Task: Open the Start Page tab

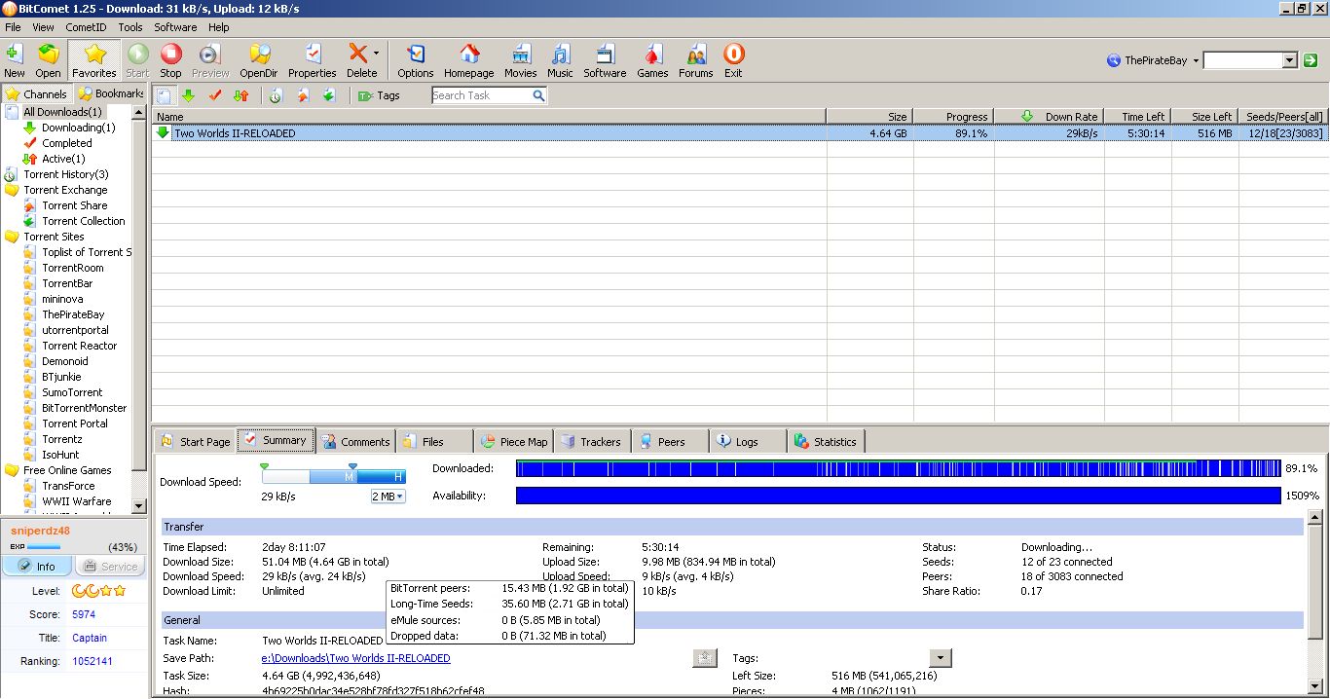Action: pyautogui.click(x=195, y=442)
